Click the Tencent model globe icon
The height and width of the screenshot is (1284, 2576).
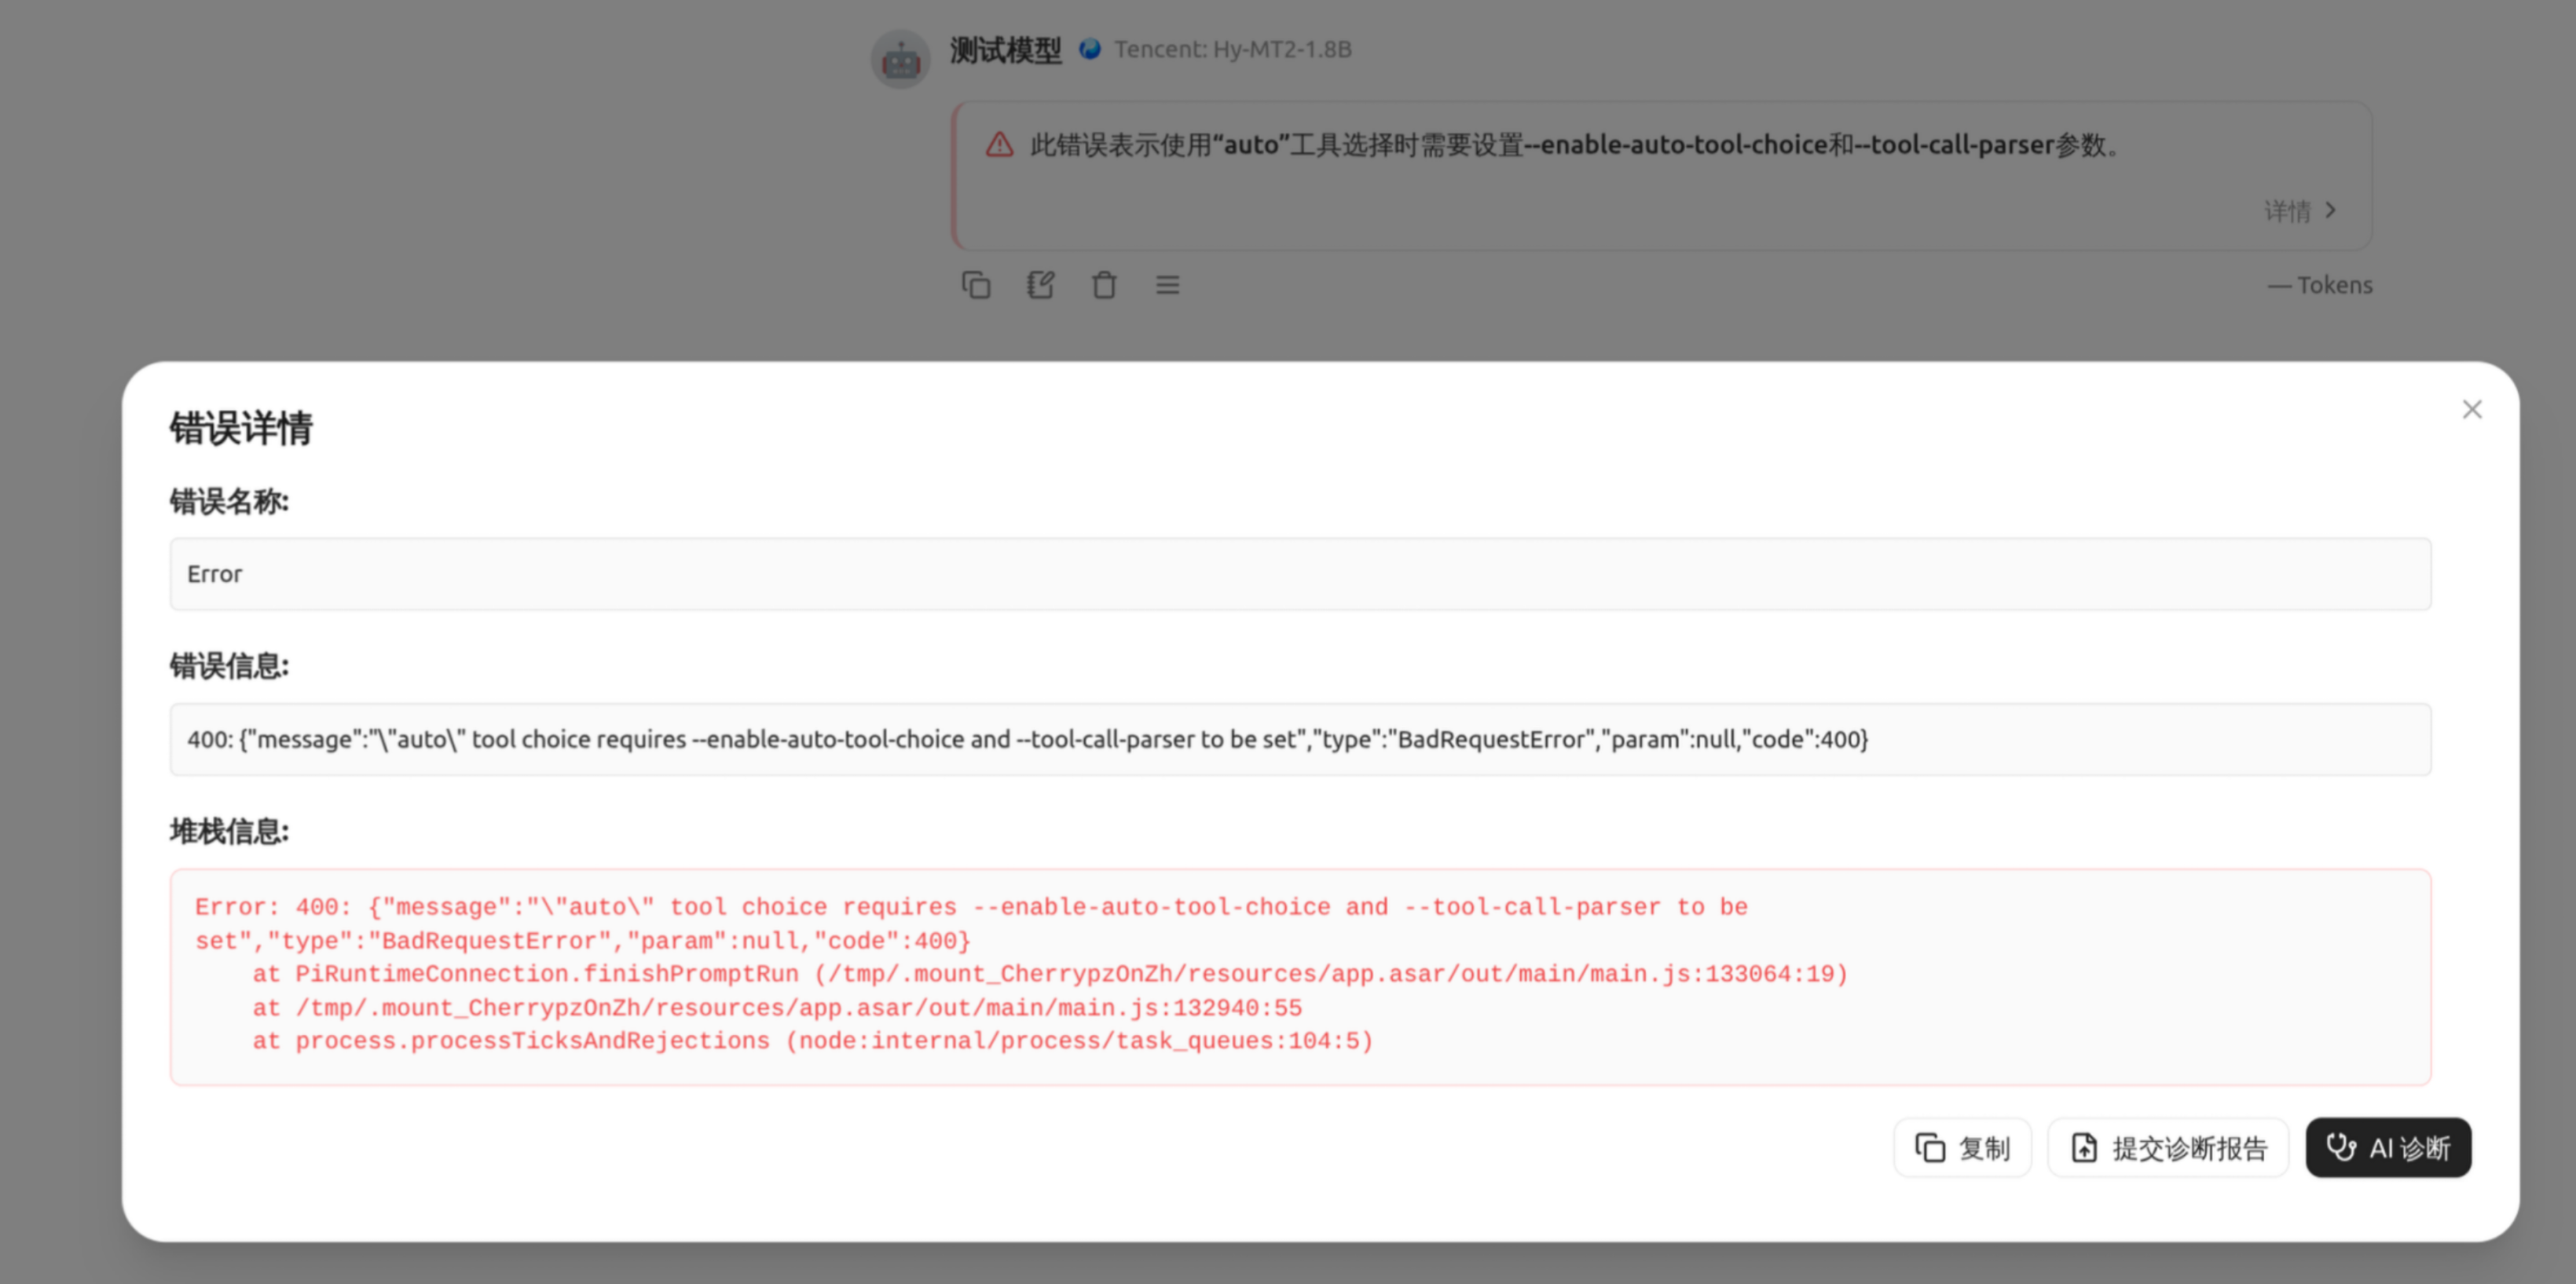pyautogui.click(x=1090, y=49)
